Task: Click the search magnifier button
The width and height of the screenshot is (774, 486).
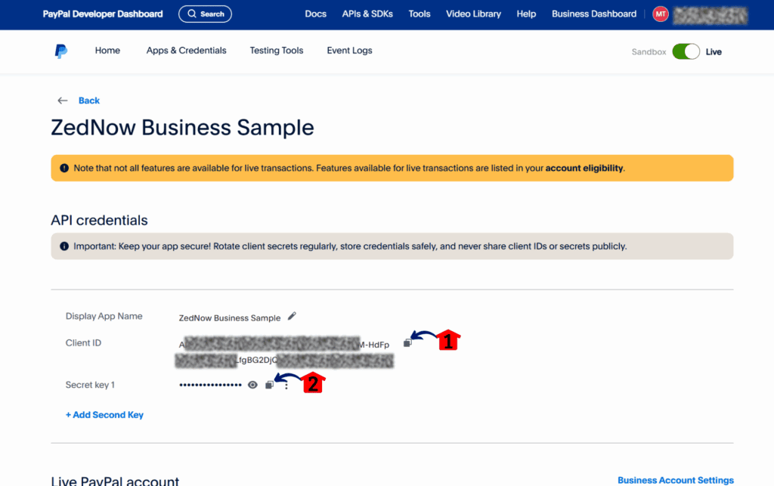Action: (205, 14)
